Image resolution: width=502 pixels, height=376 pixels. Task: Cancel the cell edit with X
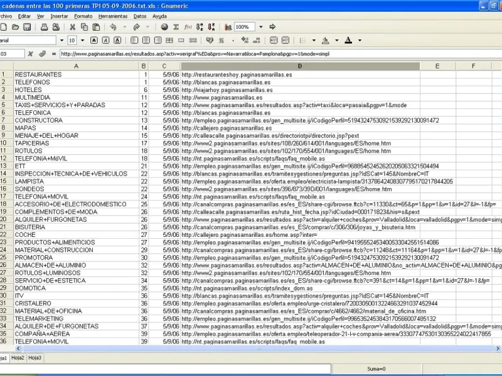point(30,54)
